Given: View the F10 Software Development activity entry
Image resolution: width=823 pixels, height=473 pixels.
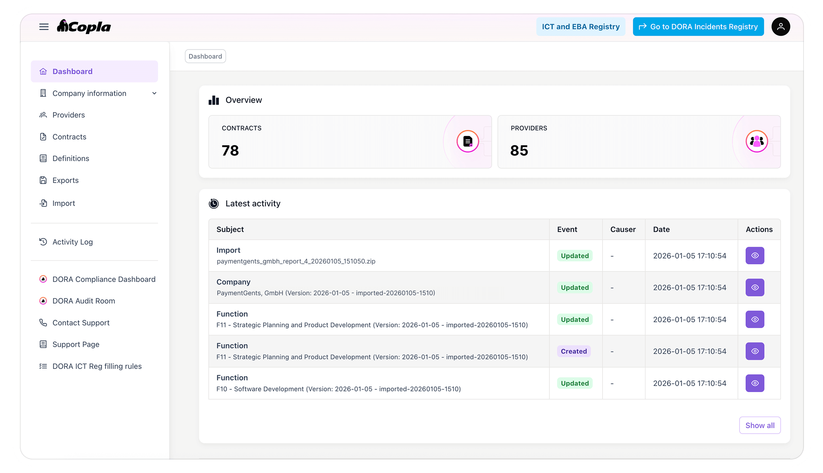Looking at the screenshot, I should pyautogui.click(x=755, y=383).
